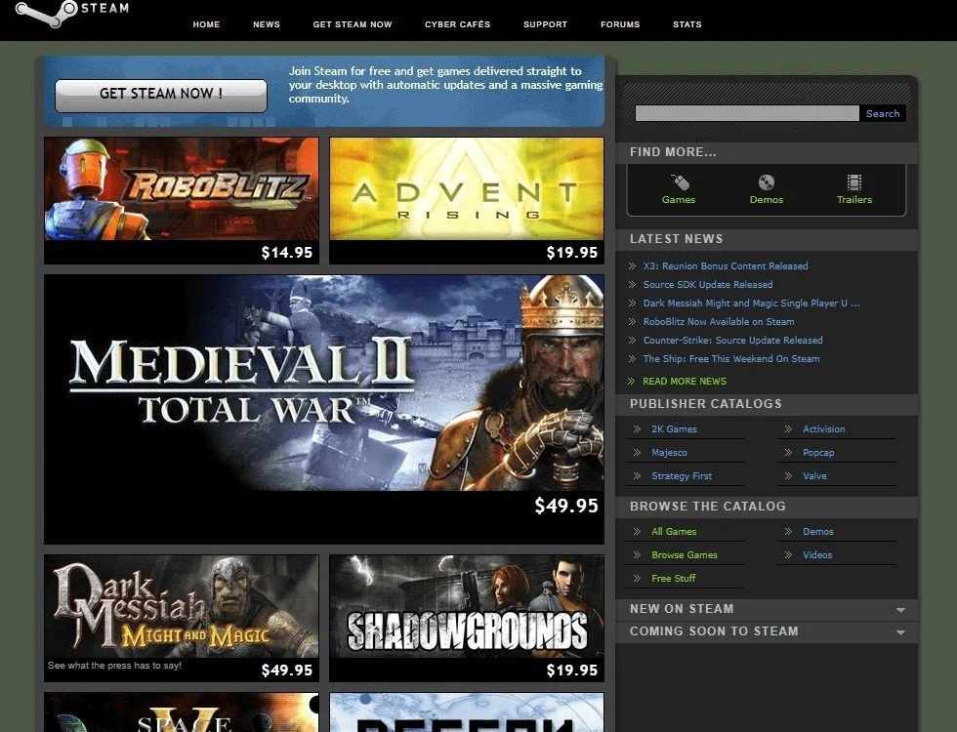Open the Games mouse icon
Image resolution: width=957 pixels, height=732 pixels.
point(680,183)
